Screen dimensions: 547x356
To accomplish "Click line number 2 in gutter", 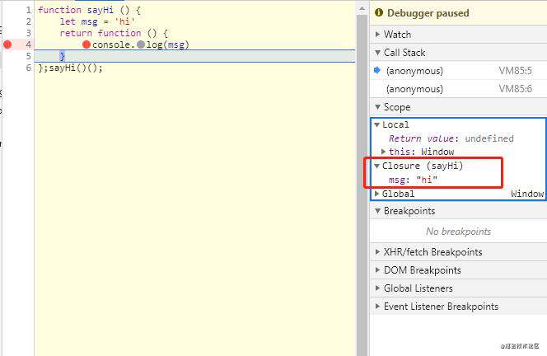I will click(x=29, y=21).
